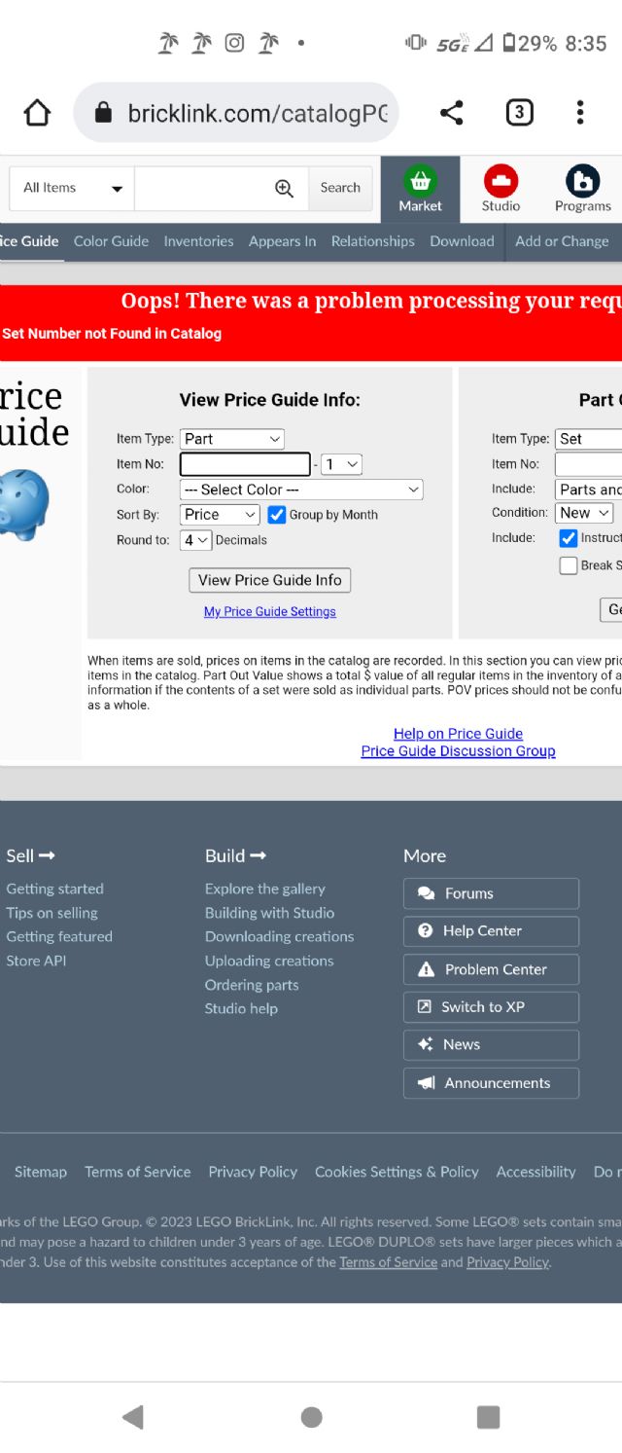Switch to the Inventories tab
Viewport: 622px width, 1453px height.
198,241
